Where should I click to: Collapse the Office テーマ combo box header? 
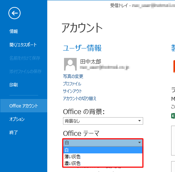pyautogui.click(x=103, y=143)
